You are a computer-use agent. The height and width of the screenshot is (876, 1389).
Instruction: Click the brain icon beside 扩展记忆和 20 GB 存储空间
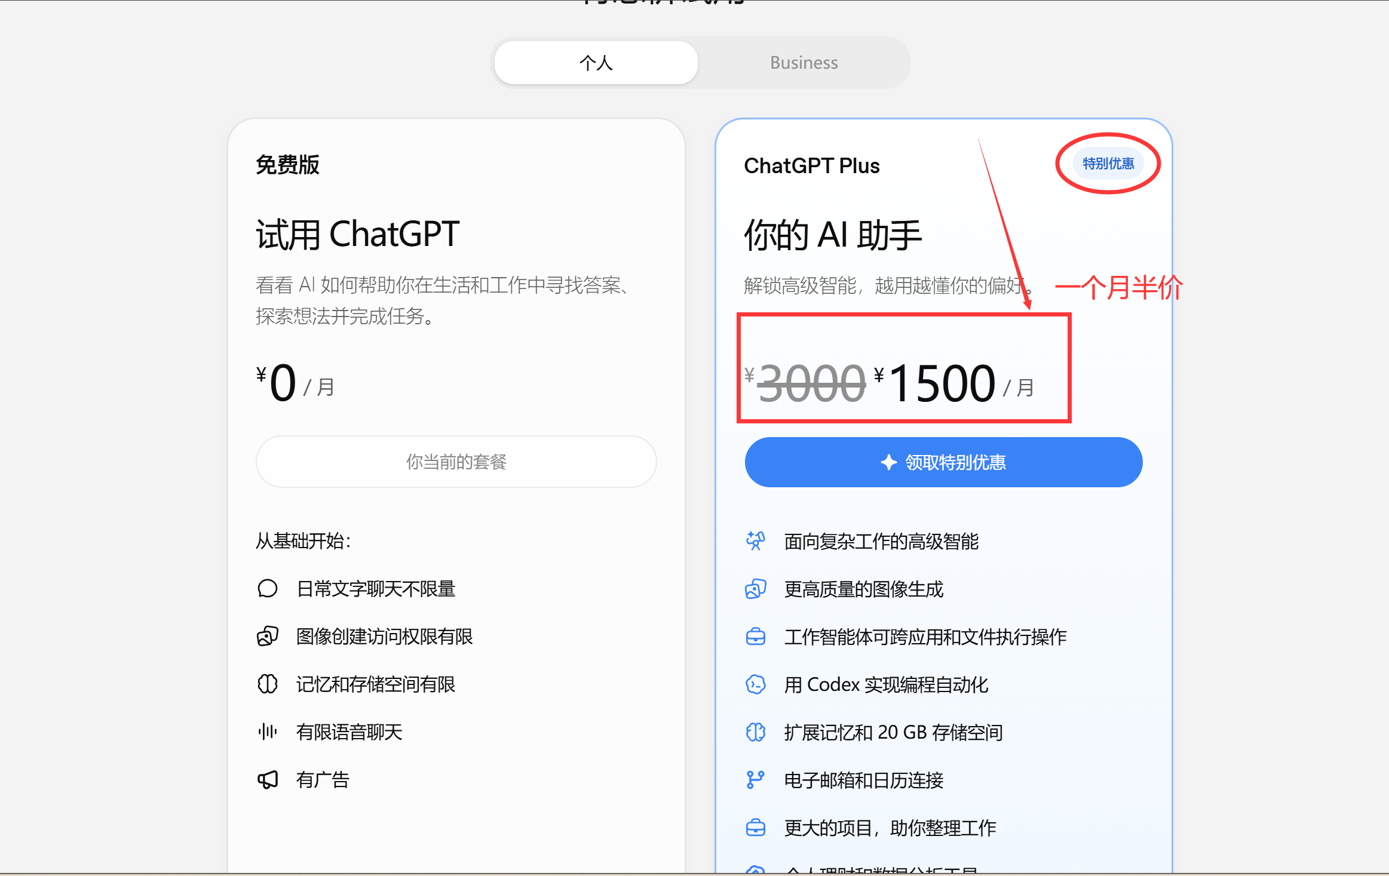click(756, 732)
